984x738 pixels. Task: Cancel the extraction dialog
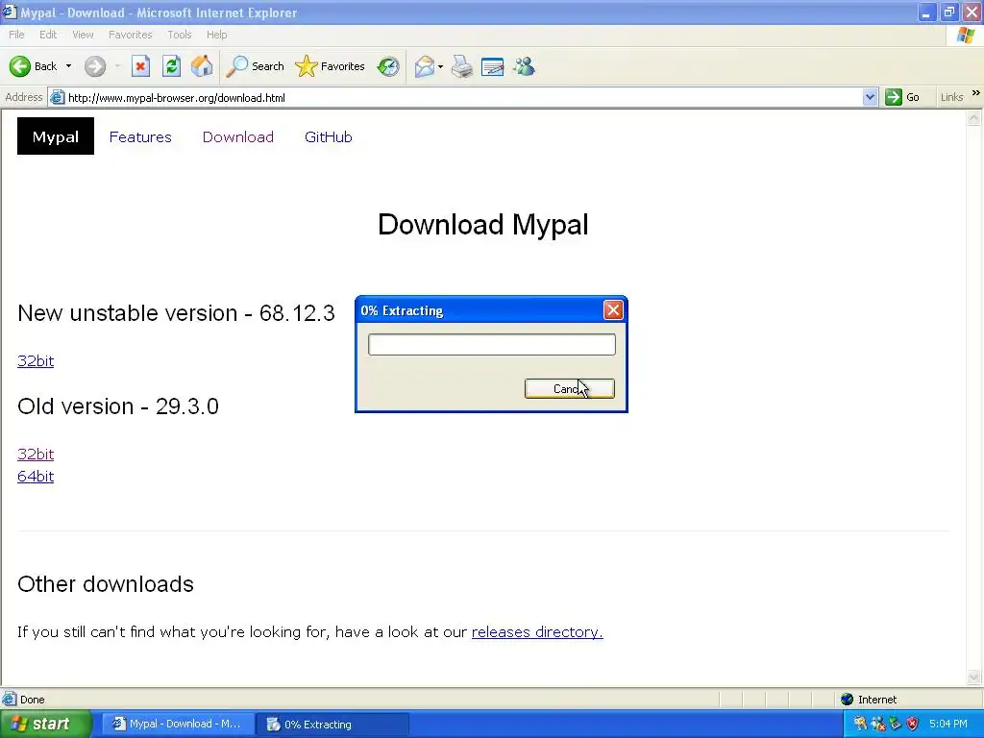coord(569,388)
